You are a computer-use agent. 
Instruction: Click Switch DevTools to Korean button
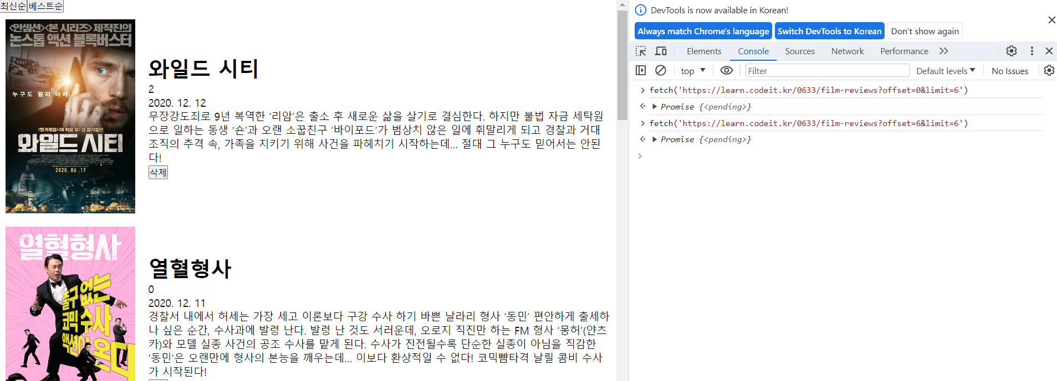829,31
